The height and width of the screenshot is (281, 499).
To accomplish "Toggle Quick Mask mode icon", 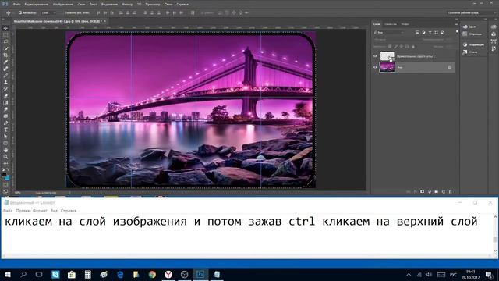I will tap(5, 184).
